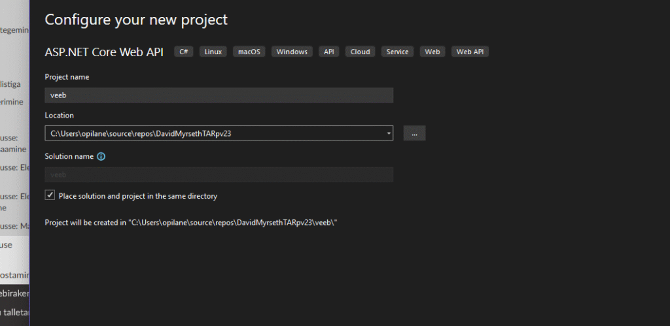Open the browse folder button with three dots
The height and width of the screenshot is (326, 670).
click(414, 134)
